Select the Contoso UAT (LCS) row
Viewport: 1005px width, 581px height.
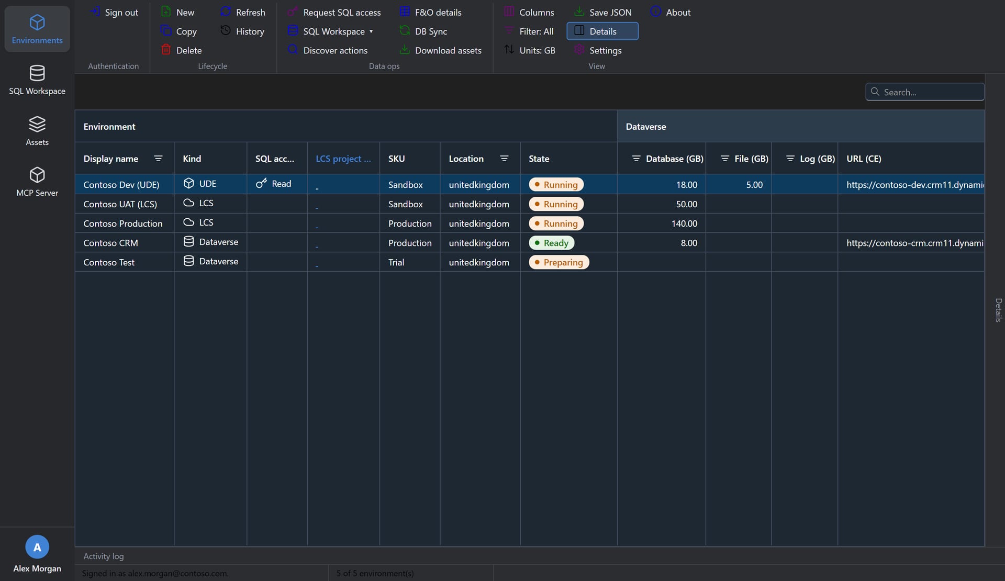point(530,204)
